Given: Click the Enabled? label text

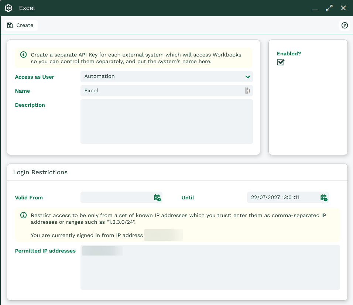Looking at the screenshot, I should (x=289, y=54).
